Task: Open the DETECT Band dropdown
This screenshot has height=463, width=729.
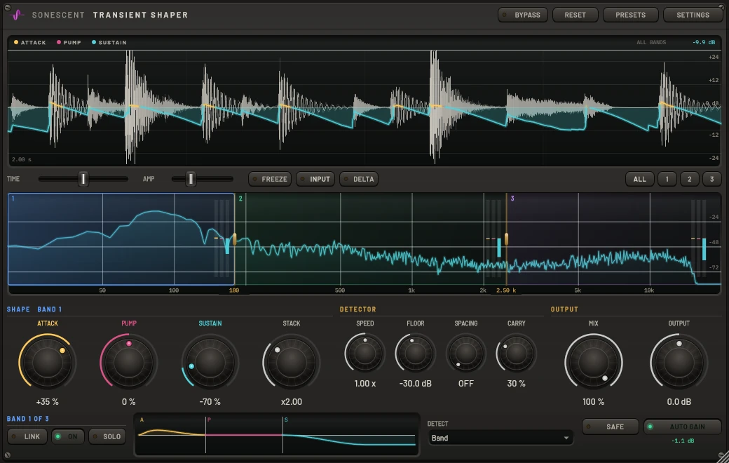Action: 500,438
